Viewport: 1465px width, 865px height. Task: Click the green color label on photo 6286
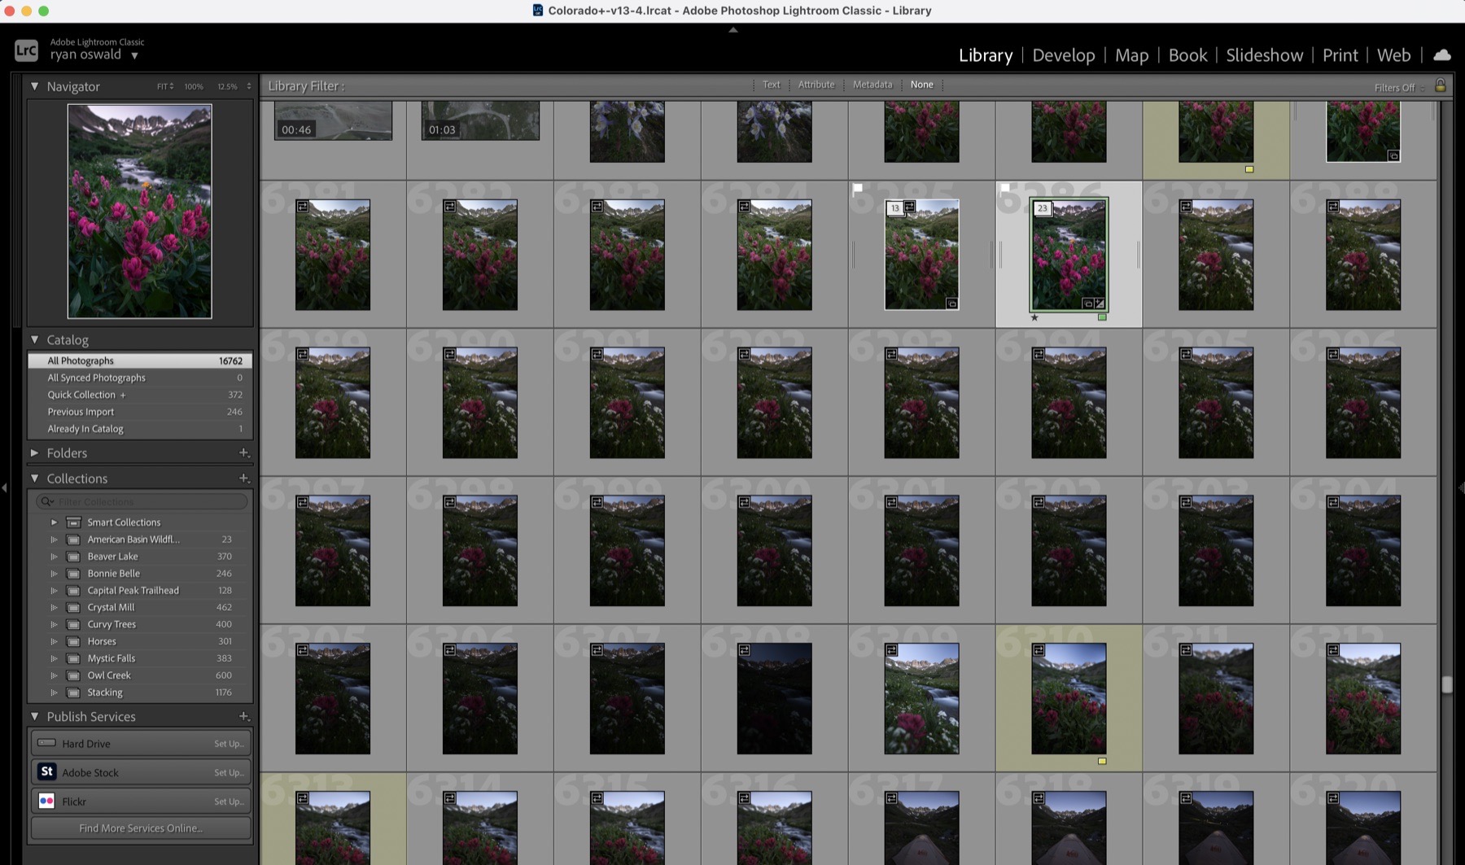pyautogui.click(x=1102, y=317)
